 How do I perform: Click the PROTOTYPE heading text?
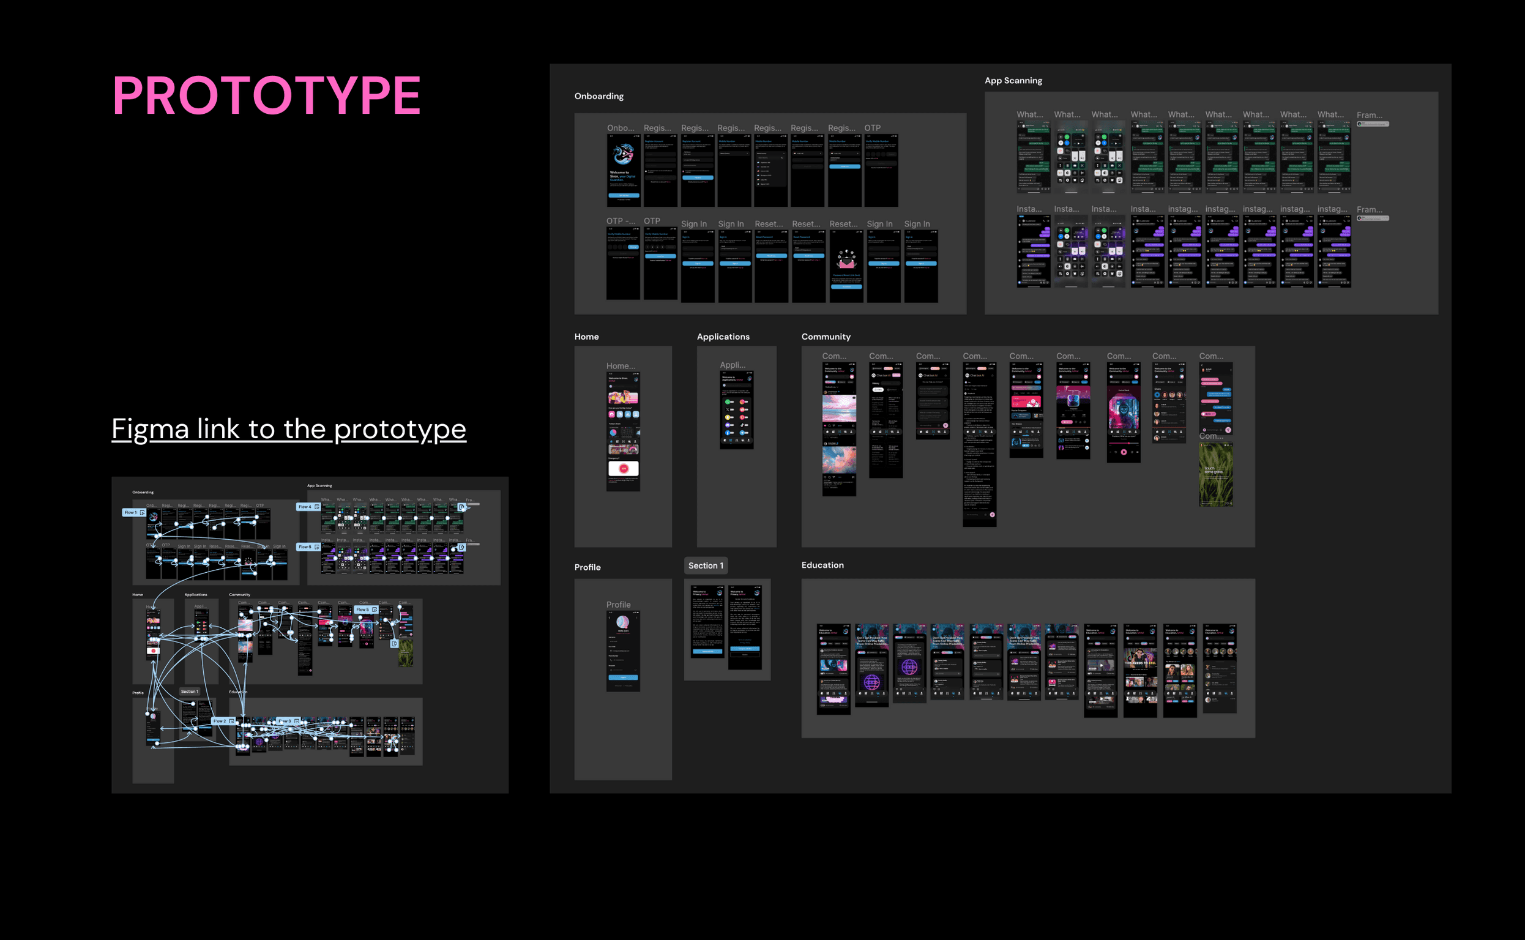[x=266, y=95]
